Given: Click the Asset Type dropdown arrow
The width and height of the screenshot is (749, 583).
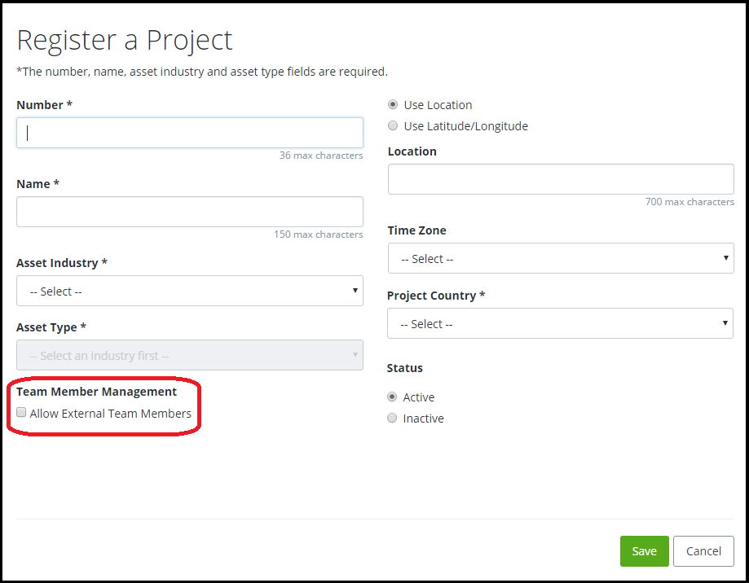Looking at the screenshot, I should [x=355, y=355].
